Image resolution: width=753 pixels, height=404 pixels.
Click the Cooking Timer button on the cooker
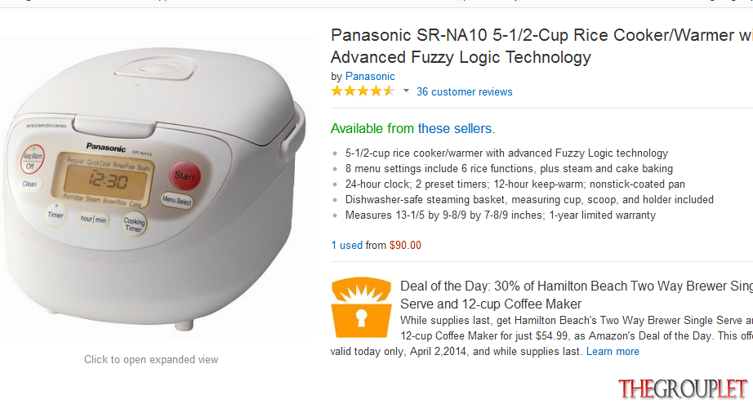(x=134, y=224)
